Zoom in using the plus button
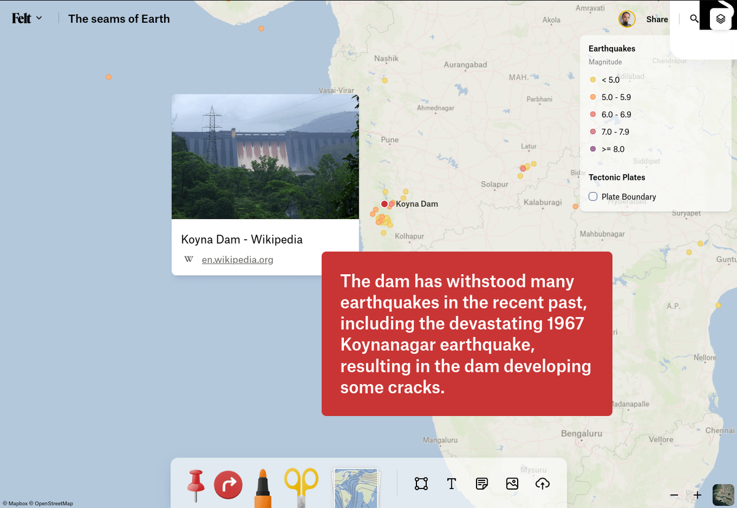 pos(697,495)
